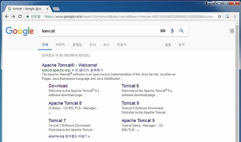This screenshot has width=241, height=142.
Task: Go back using the browser back arrow
Action: coord(7,16)
